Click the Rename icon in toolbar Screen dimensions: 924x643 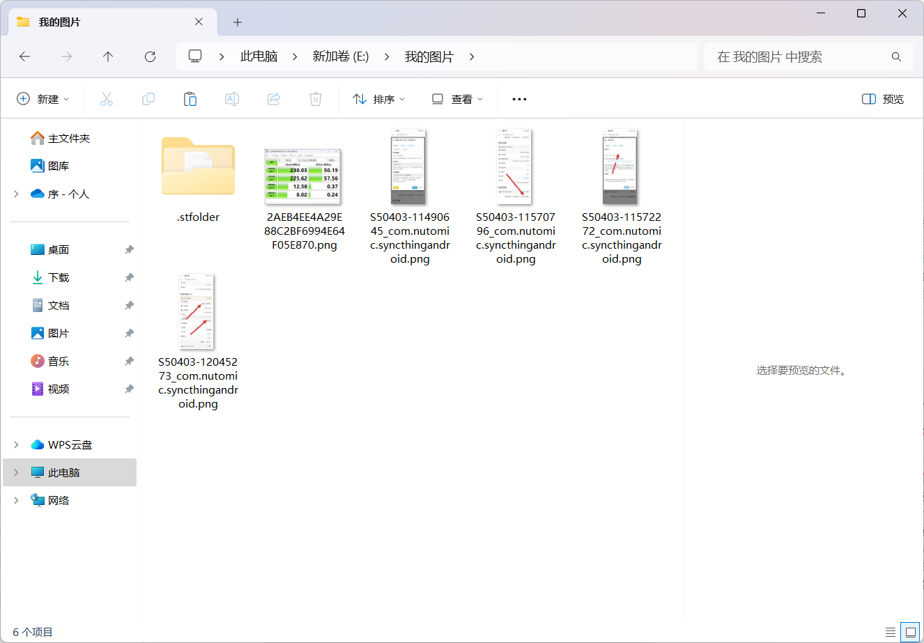point(232,99)
